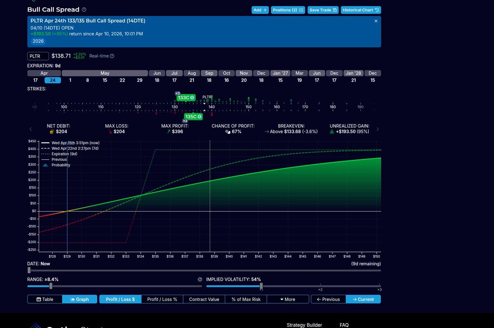494x328 pixels.
Task: Switch to Graph view
Action: tap(79, 299)
